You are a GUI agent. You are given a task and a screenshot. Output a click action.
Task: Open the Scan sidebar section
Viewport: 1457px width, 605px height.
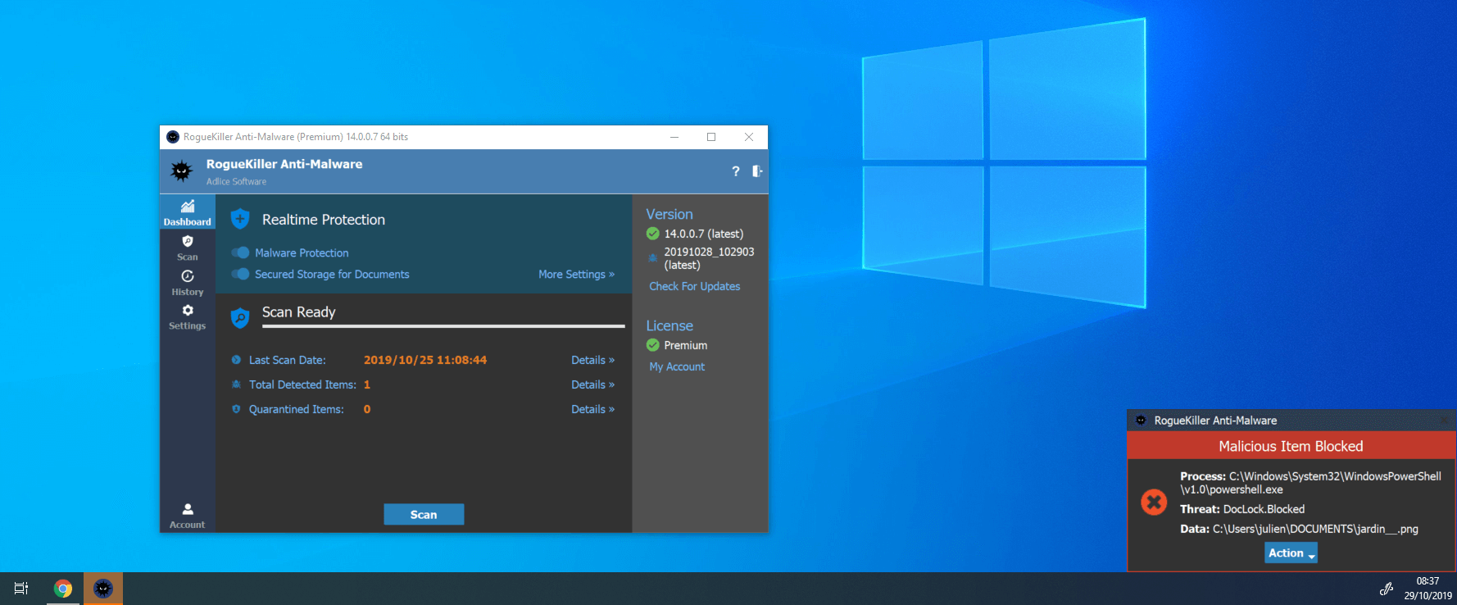tap(188, 248)
